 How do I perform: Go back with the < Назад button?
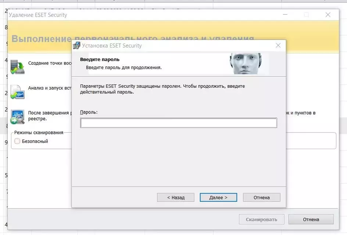click(176, 198)
